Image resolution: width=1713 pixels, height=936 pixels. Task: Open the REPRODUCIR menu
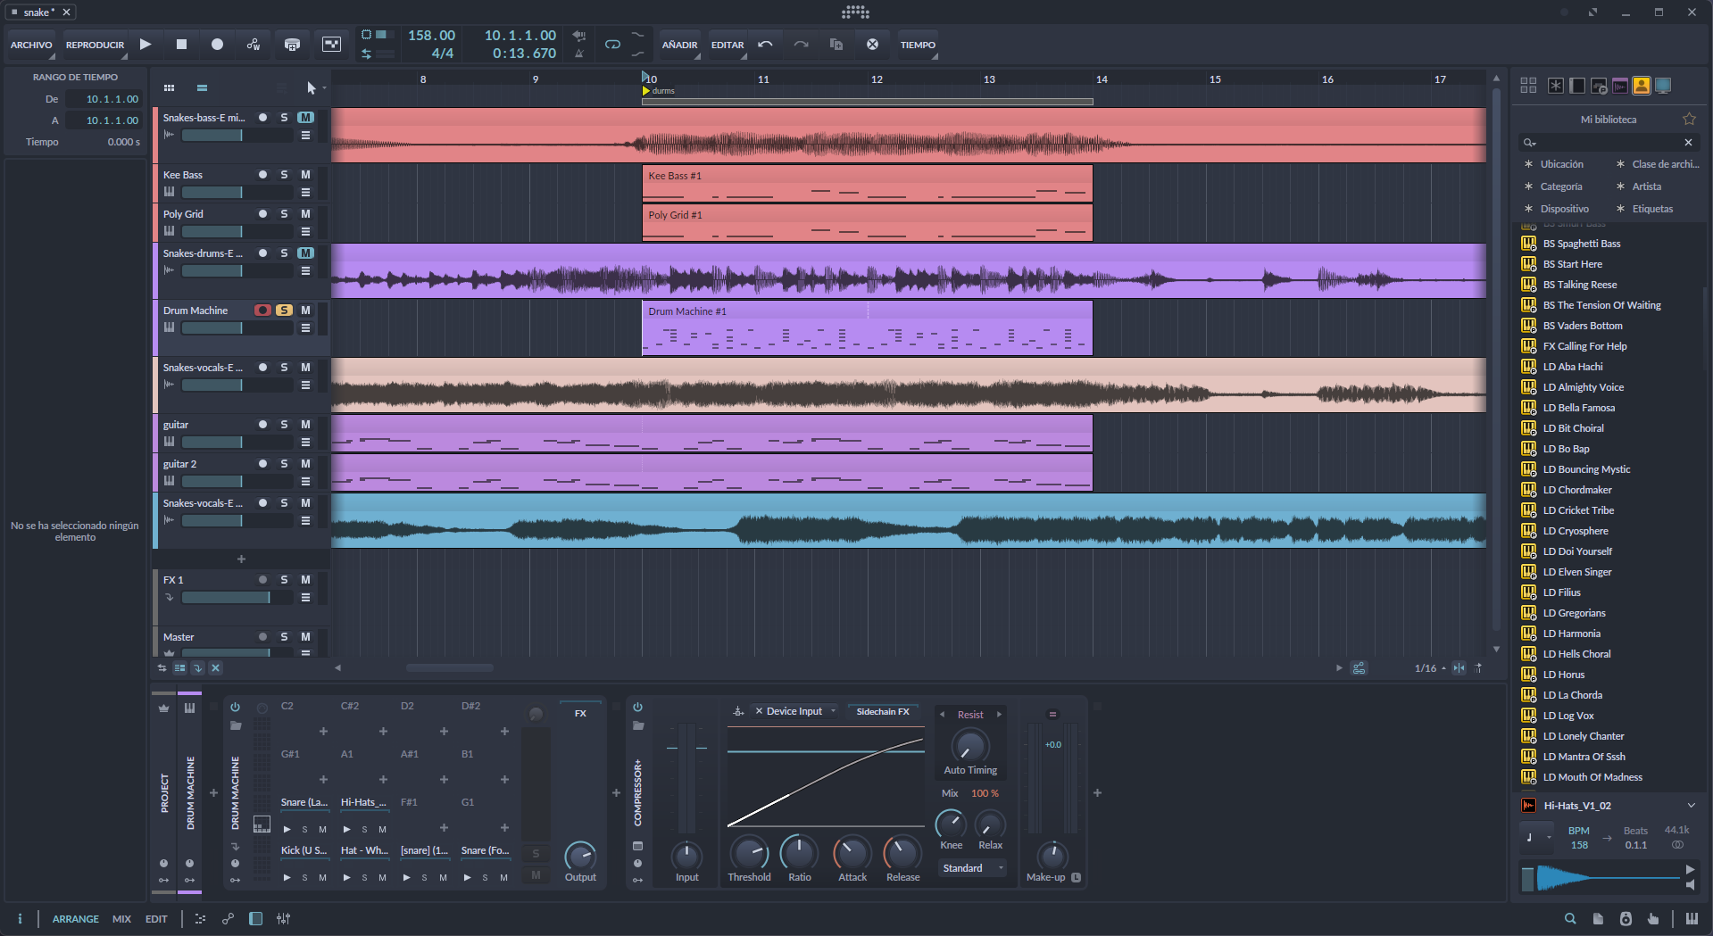[96, 45]
